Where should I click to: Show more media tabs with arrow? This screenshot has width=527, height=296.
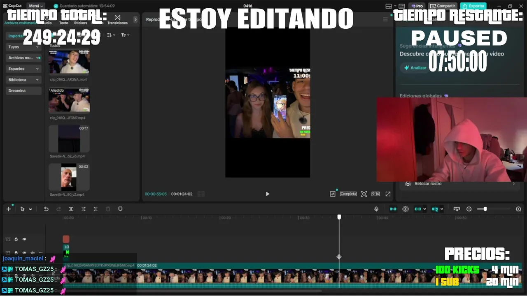135,19
